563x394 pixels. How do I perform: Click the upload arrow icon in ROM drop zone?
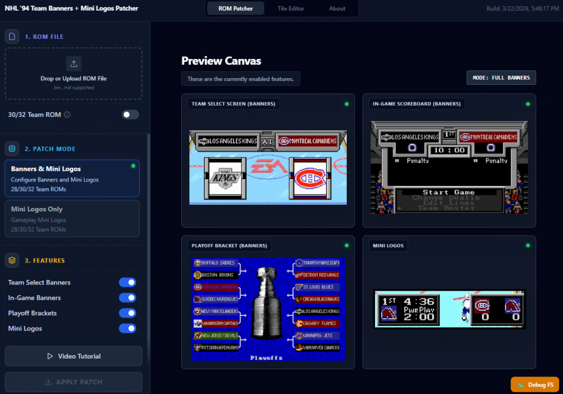coord(74,63)
